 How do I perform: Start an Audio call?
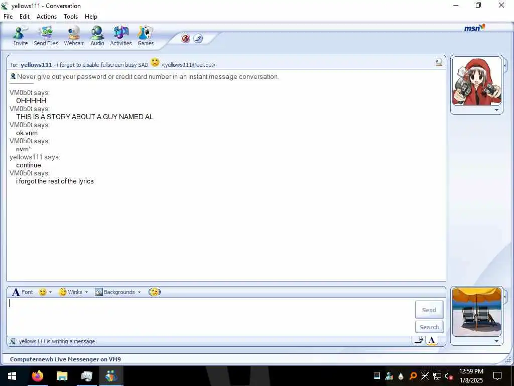(x=97, y=36)
